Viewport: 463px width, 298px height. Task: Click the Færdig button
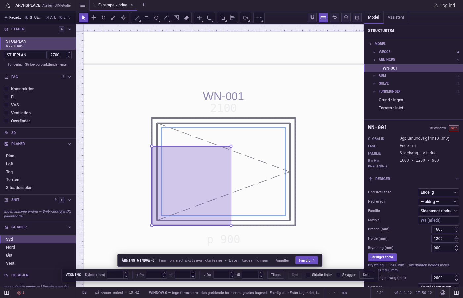(307, 260)
